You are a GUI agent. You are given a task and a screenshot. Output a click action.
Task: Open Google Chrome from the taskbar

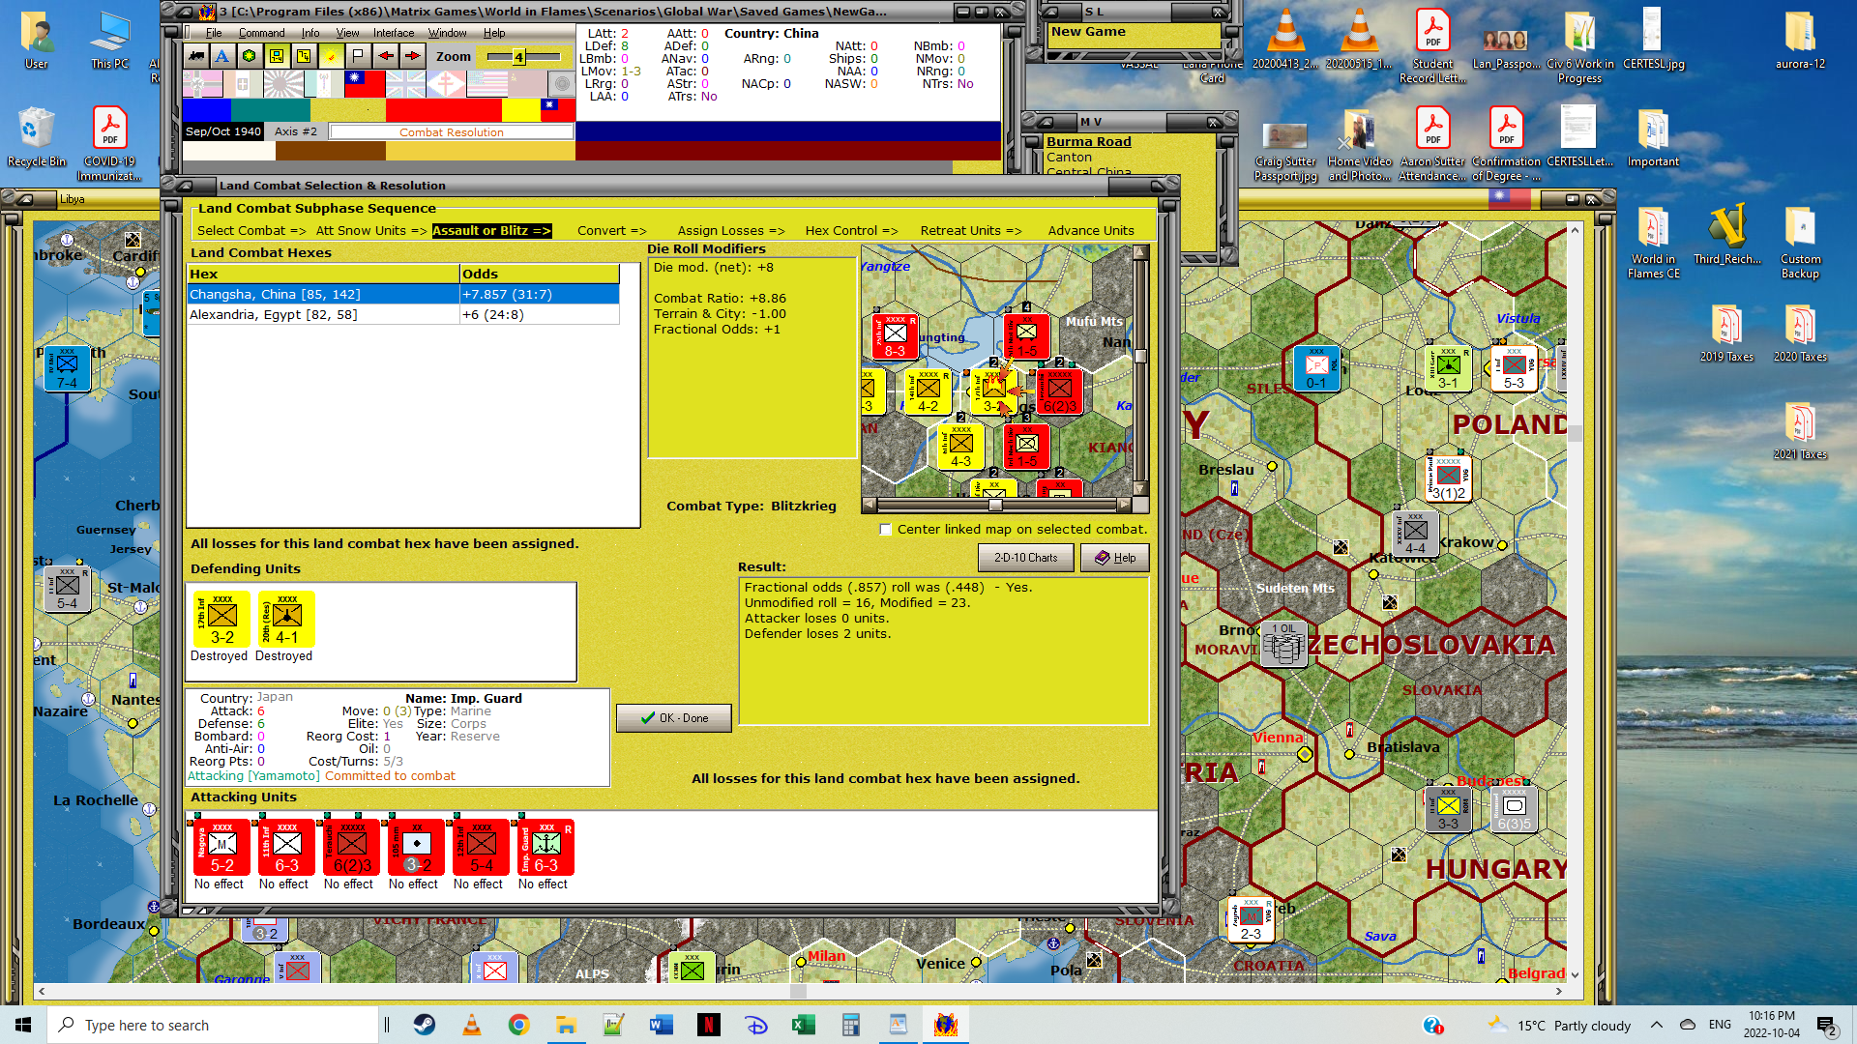click(519, 1025)
